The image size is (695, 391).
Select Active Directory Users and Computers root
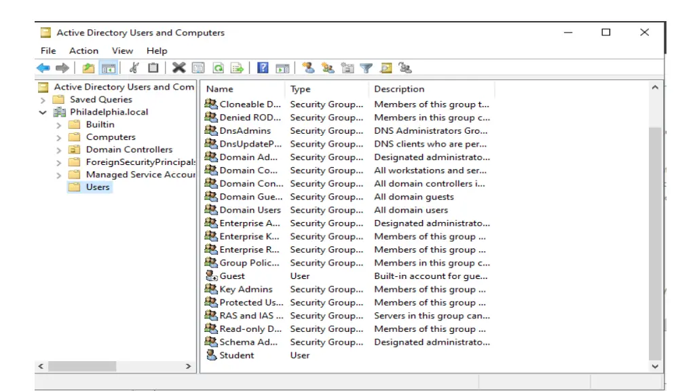(124, 87)
